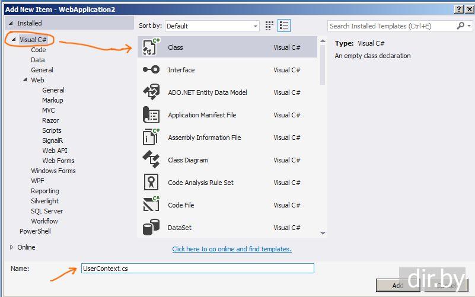
Task: Click the "Assembly Information File" name
Action: point(205,138)
